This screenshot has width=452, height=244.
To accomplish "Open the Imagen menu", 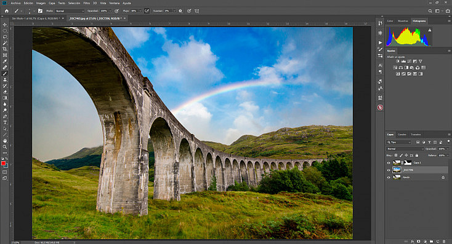I will coord(41,3).
